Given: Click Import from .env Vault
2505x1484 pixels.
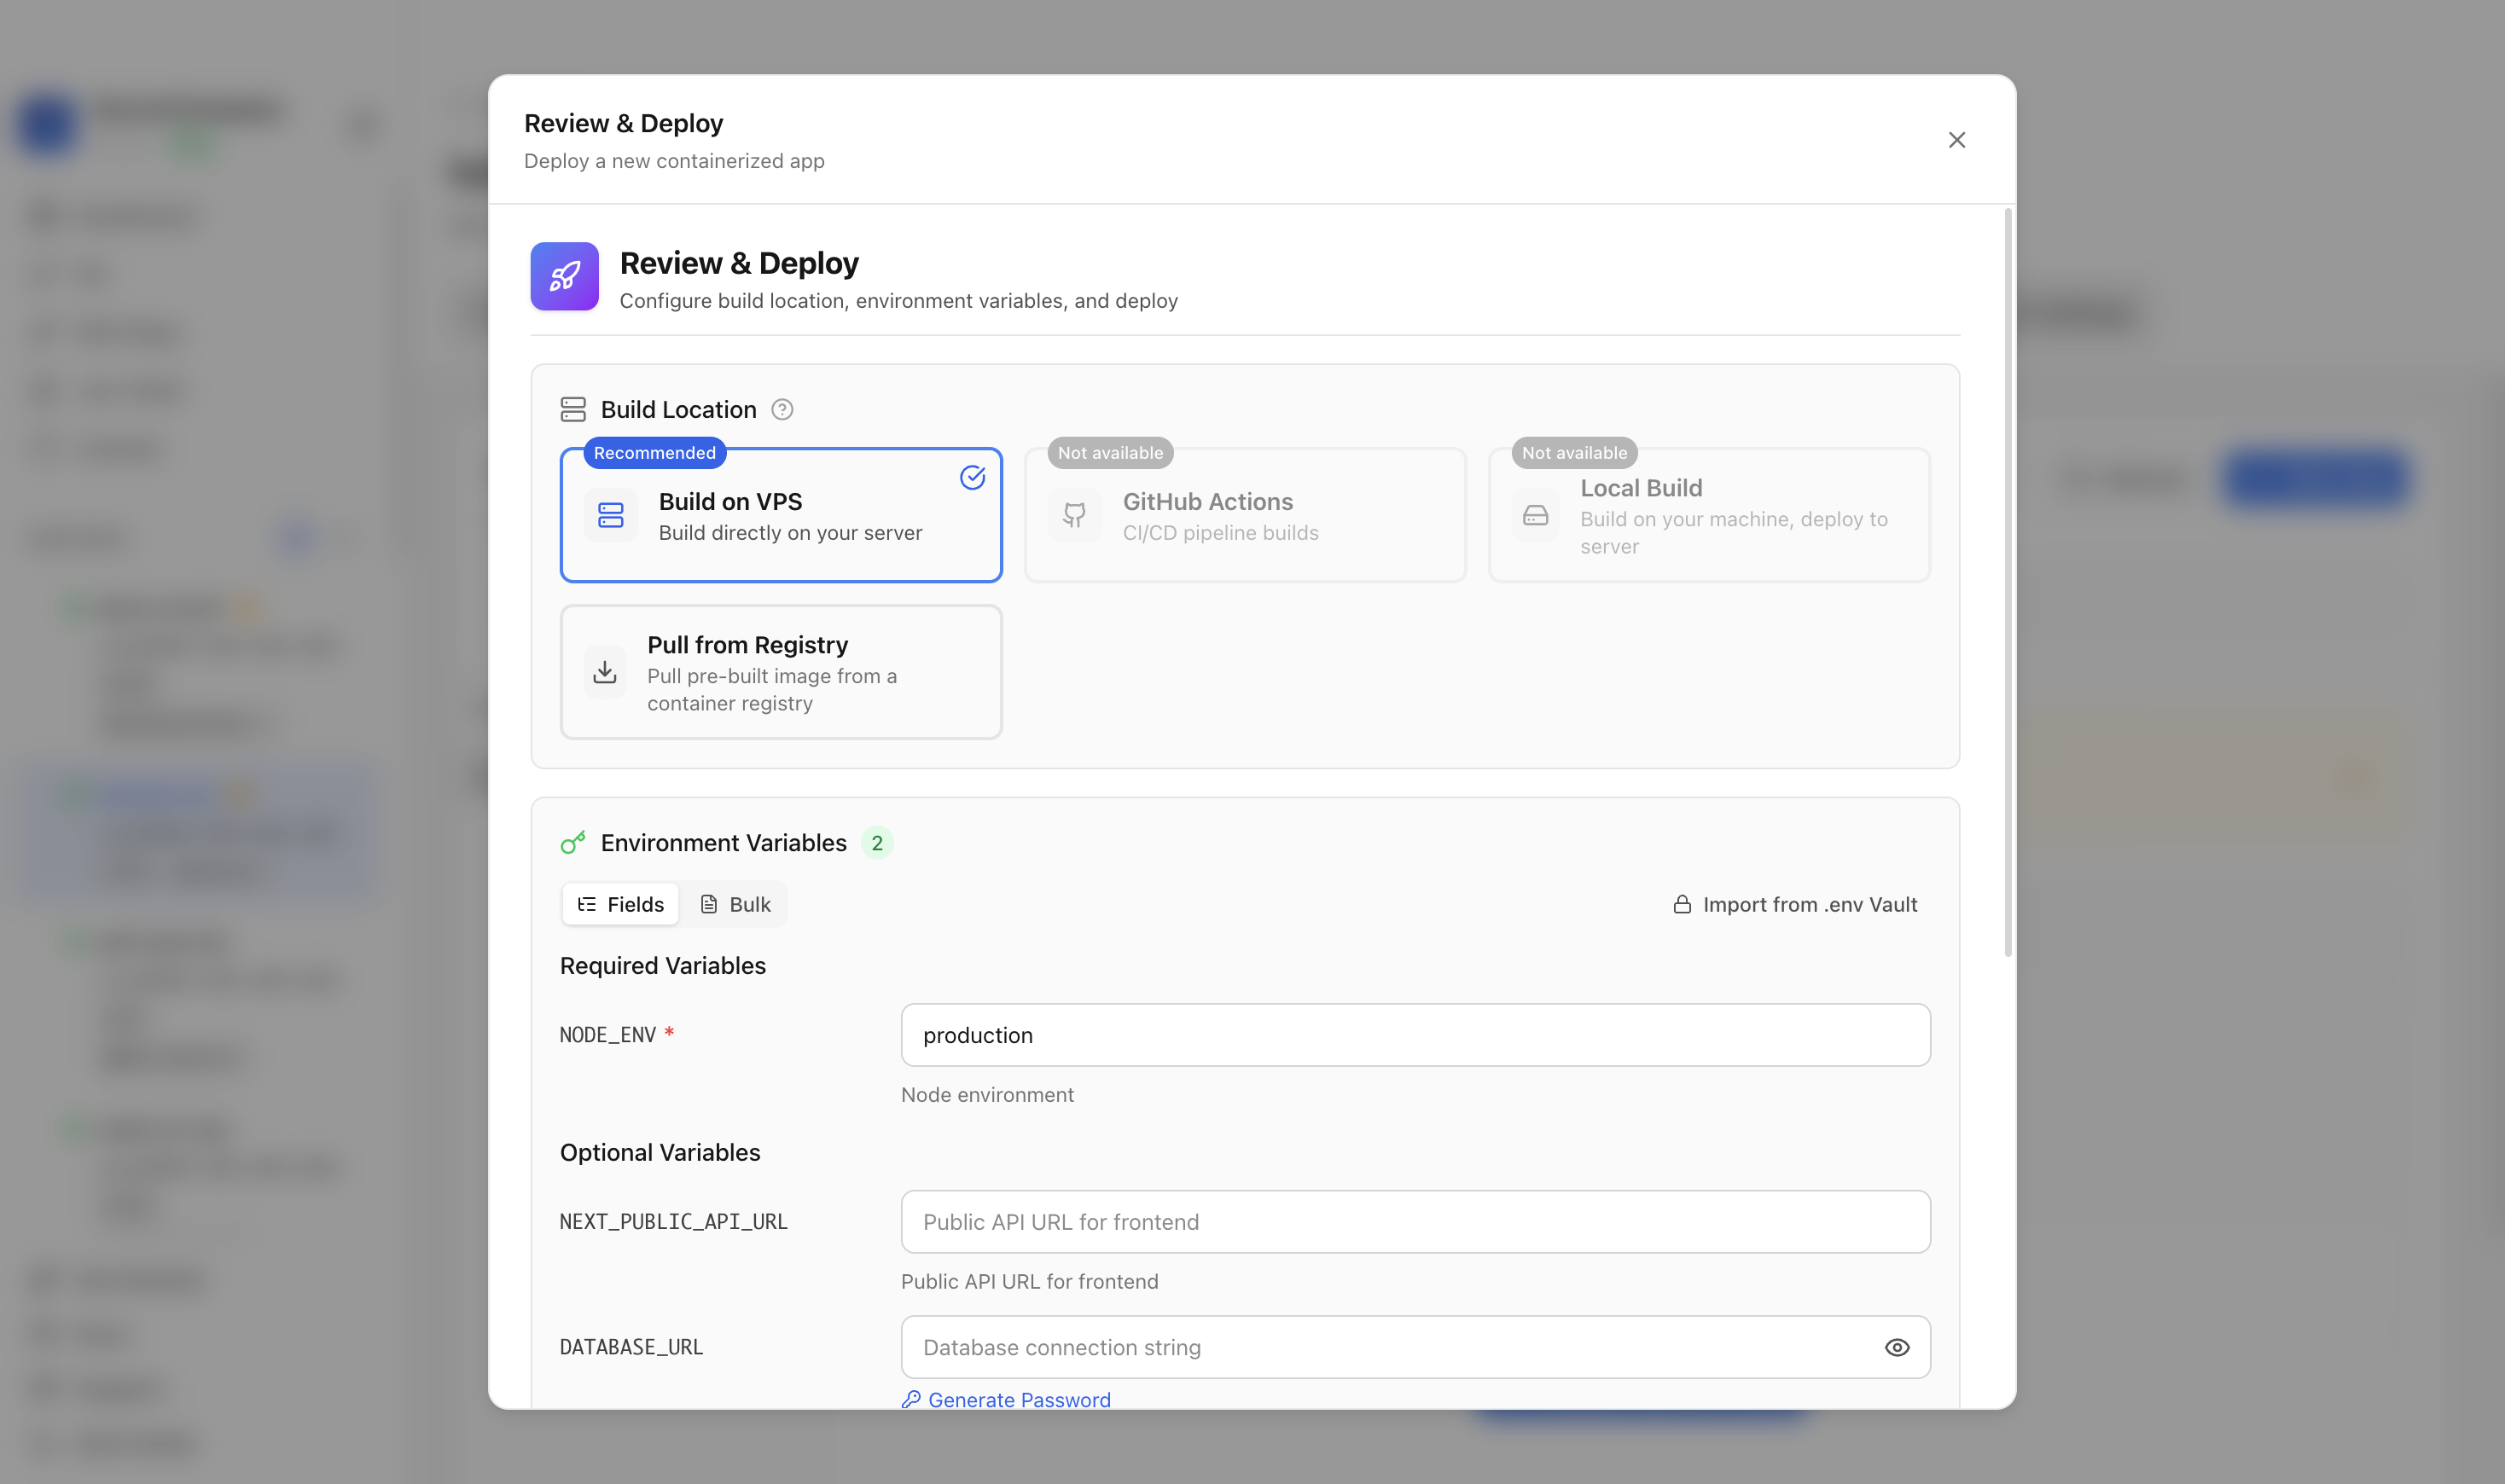Looking at the screenshot, I should pyautogui.click(x=1795, y=904).
